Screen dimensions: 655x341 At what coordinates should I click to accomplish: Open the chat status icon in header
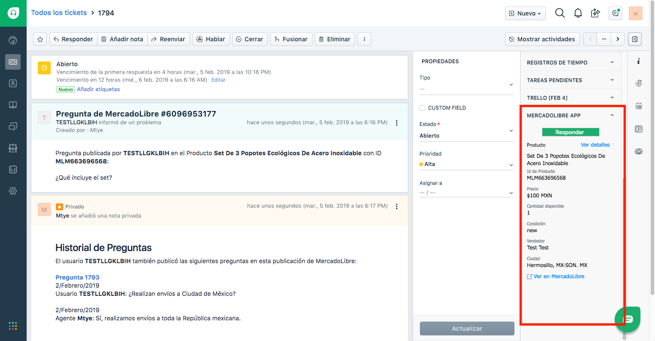click(615, 13)
